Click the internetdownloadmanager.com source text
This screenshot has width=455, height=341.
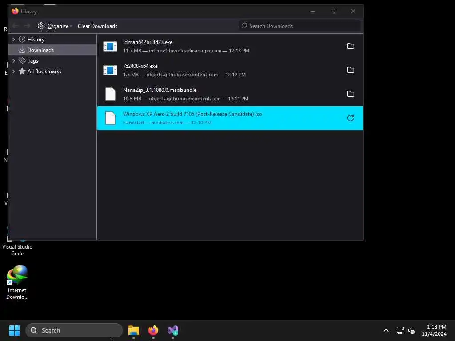tap(185, 51)
